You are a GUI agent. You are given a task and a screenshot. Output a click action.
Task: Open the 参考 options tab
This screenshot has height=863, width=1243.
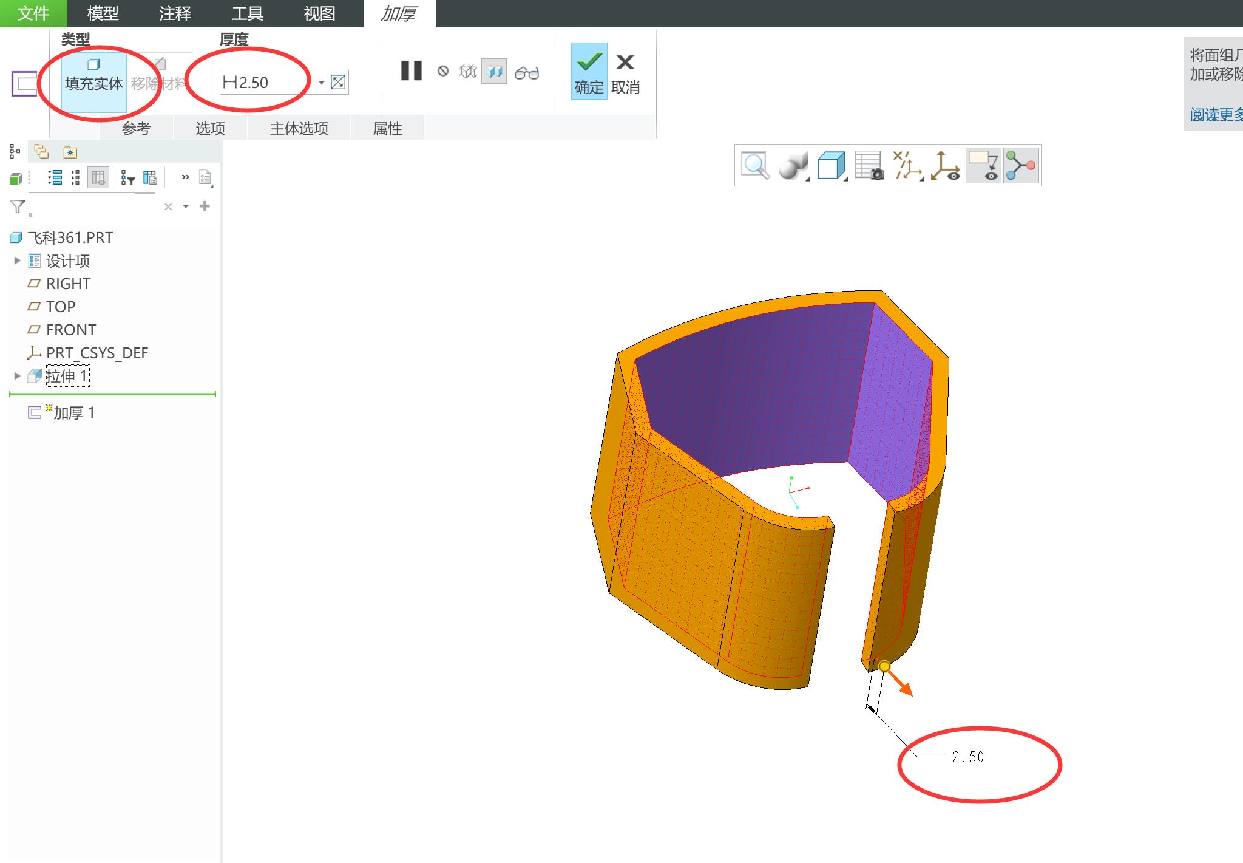[136, 129]
